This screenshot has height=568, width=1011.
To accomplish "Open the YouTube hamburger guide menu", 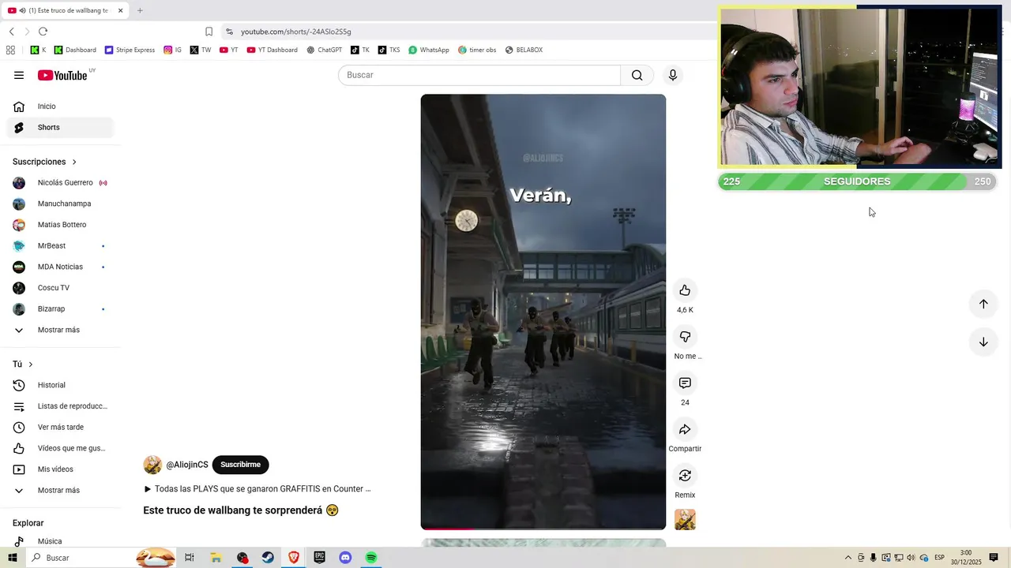I will (x=19, y=75).
